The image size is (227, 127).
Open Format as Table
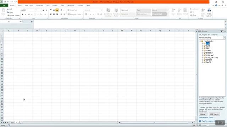(x=116, y=13)
